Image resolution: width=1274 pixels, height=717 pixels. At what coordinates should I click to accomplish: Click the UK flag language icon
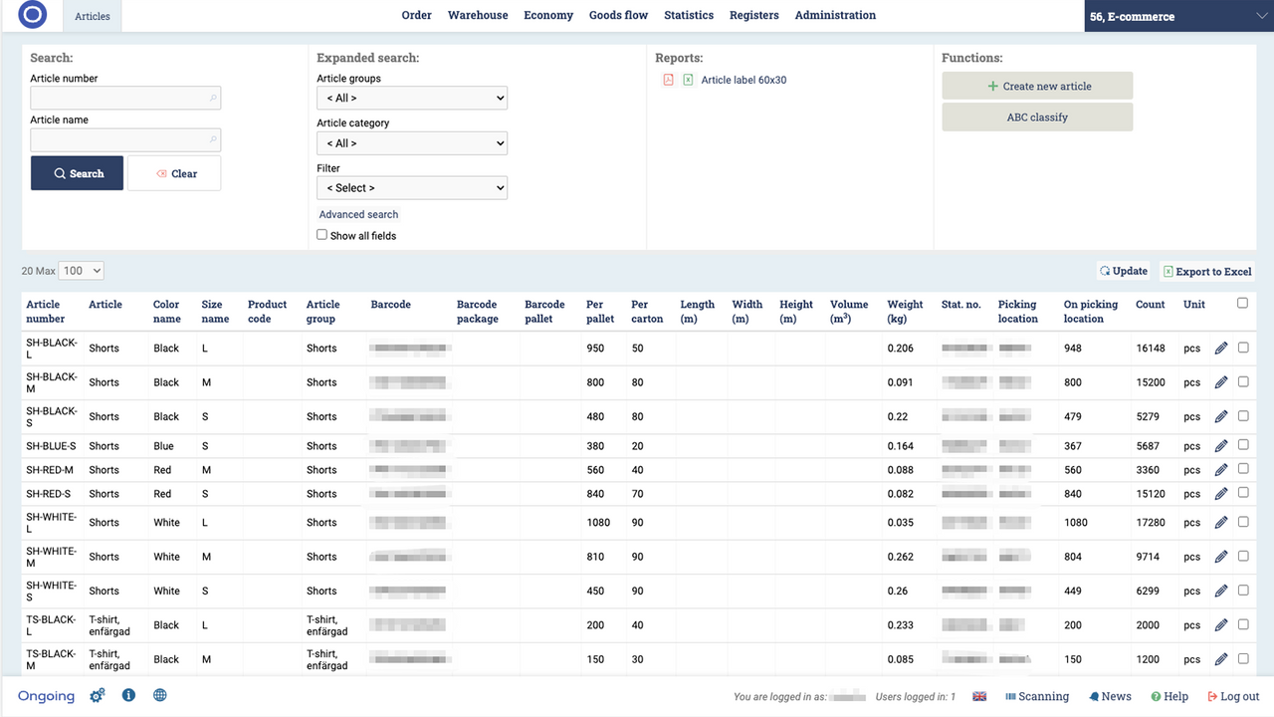pyautogui.click(x=979, y=696)
